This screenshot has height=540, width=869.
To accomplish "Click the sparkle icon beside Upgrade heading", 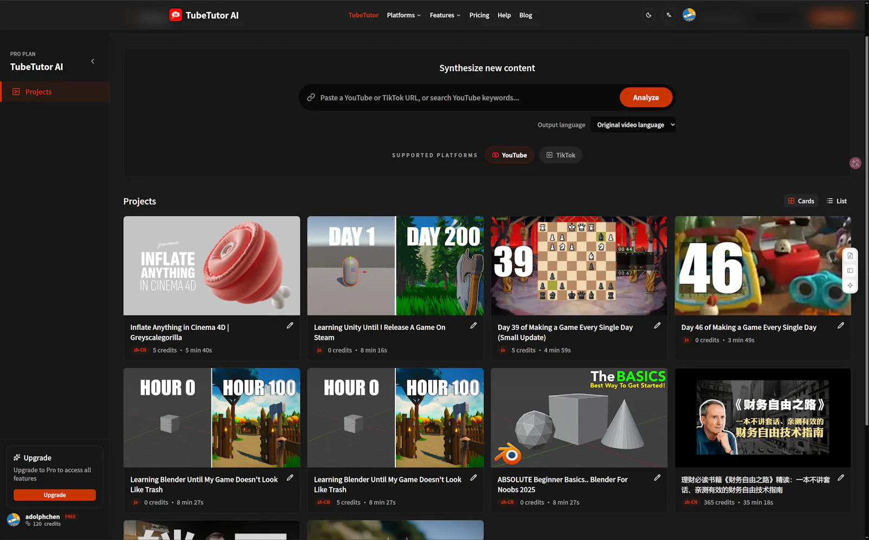I will pyautogui.click(x=17, y=458).
